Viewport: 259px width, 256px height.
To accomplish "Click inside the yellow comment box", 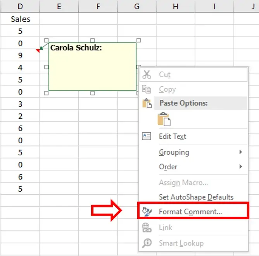I will tap(92, 70).
